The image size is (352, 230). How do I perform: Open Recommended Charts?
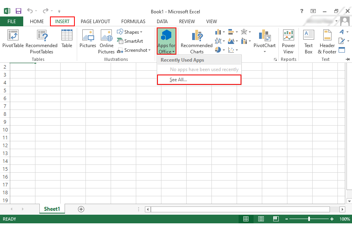click(x=196, y=42)
